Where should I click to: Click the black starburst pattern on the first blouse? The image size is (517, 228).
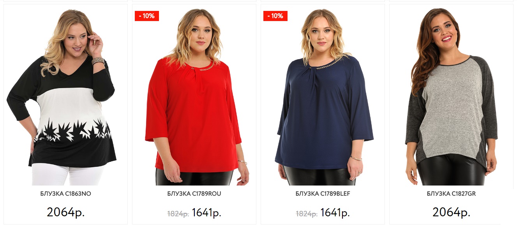[x=74, y=130]
